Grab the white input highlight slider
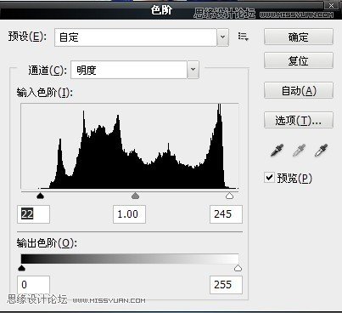Viewport: 342px width, 313px height. (229, 196)
